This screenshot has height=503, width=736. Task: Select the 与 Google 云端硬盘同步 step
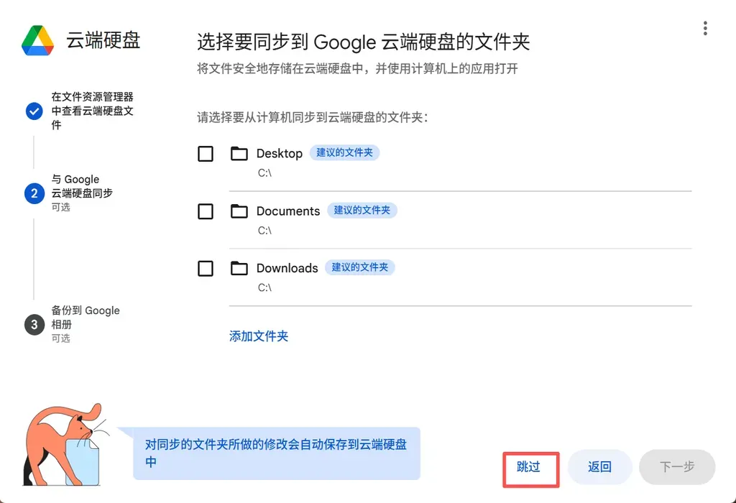[x=82, y=186]
